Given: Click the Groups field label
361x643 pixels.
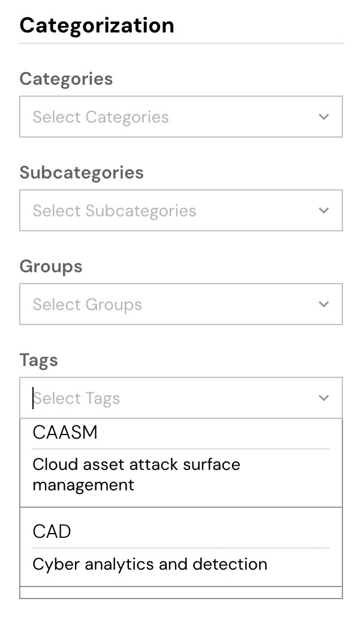Looking at the screenshot, I should point(51,266).
